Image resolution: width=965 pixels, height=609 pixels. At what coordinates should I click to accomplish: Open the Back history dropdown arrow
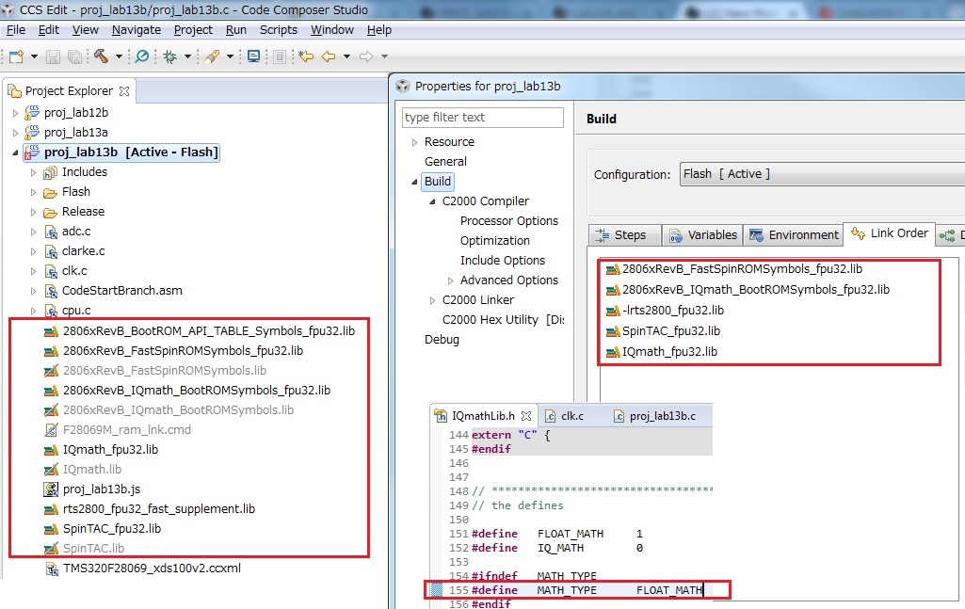click(x=347, y=56)
